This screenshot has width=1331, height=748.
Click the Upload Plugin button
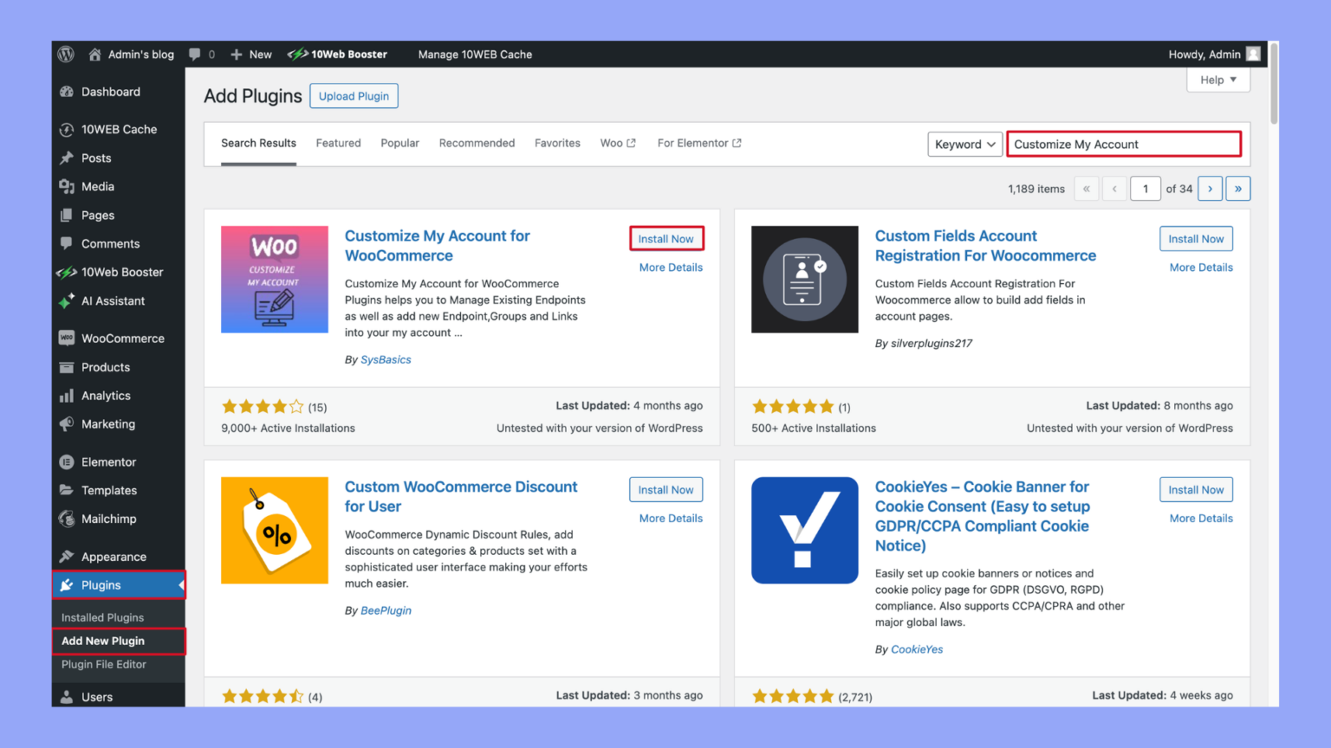click(354, 95)
